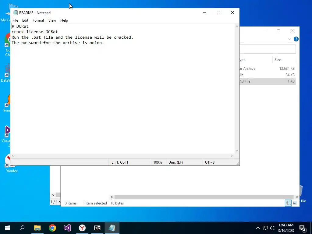Select the 34 KB file row
Screen dimensions: 312x234
click(268, 75)
